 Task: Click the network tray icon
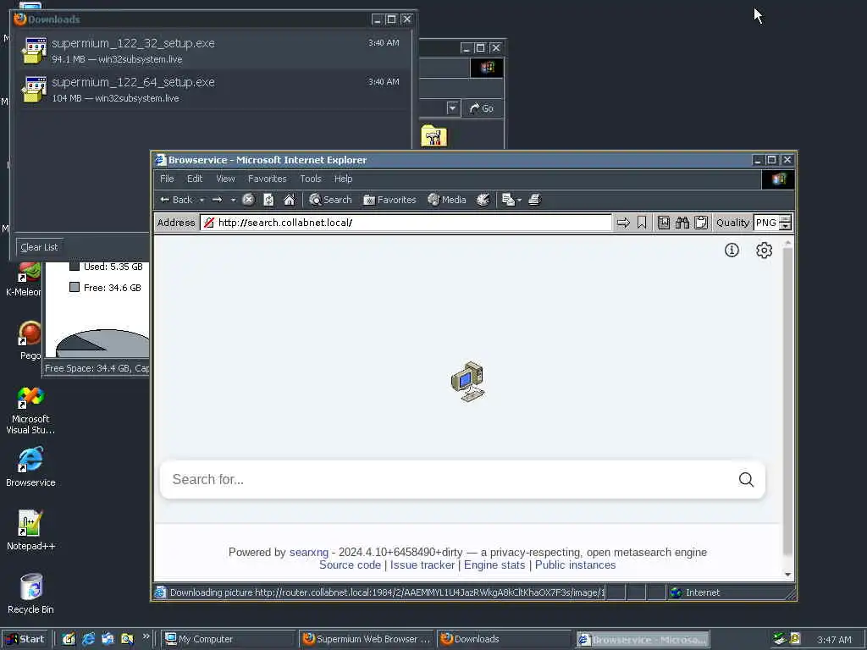pos(780,639)
